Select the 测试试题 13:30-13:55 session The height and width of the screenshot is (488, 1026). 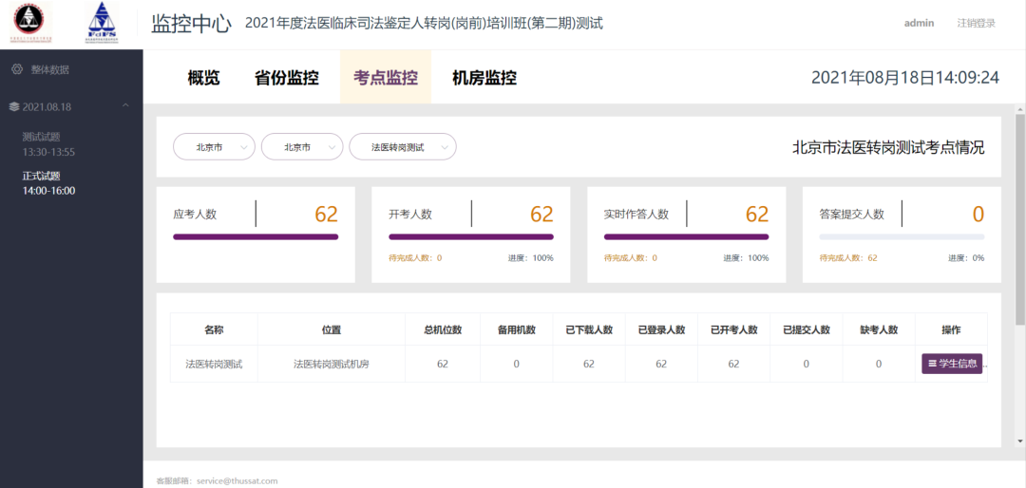pos(48,144)
